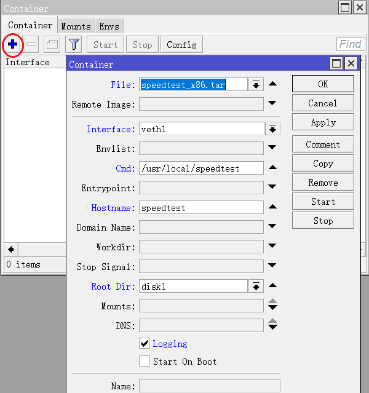The width and height of the screenshot is (369, 393).
Task: Expand the Remote Image field
Action: (272, 104)
